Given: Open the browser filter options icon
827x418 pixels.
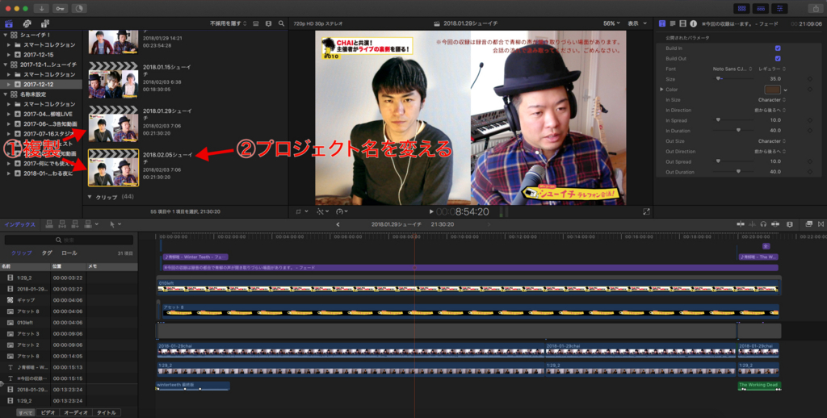Looking at the screenshot, I should 268,23.
